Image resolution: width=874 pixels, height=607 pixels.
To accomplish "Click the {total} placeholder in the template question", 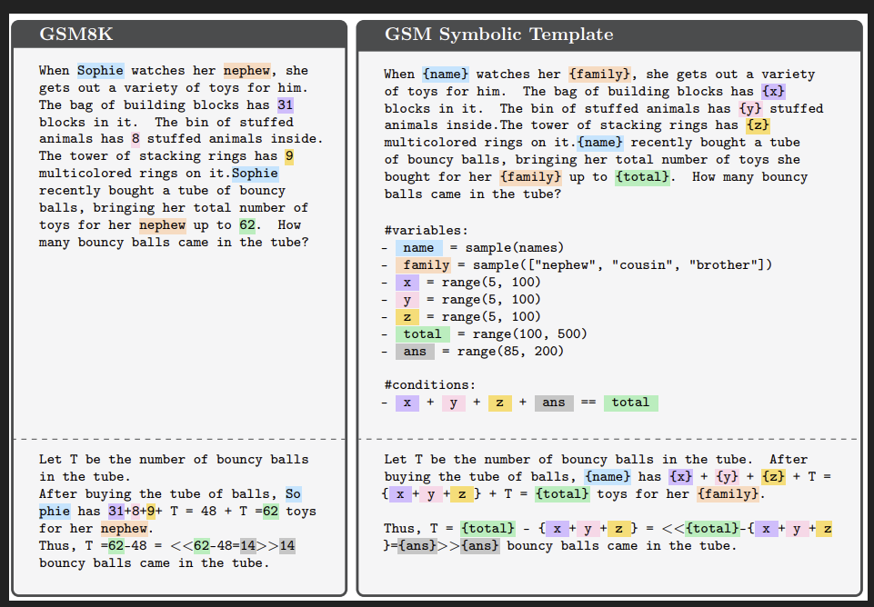I will click(642, 177).
